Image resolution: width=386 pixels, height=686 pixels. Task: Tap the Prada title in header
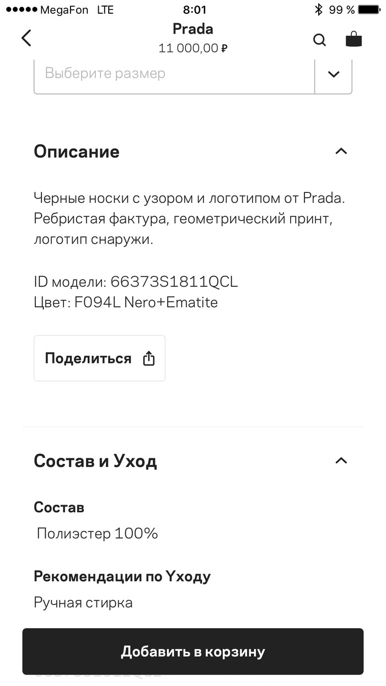[193, 29]
